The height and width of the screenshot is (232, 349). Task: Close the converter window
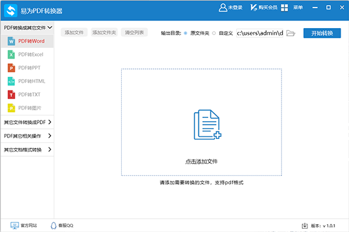(x=342, y=8)
